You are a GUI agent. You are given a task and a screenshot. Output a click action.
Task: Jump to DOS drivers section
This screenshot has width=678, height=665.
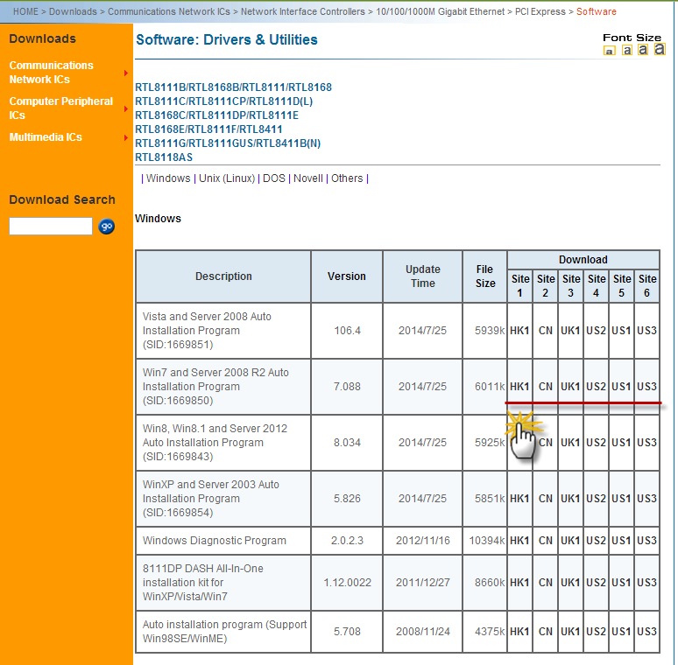(274, 178)
